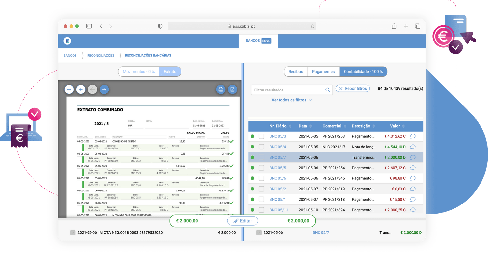Image resolution: width=488 pixels, height=253 pixels.
Task: Export statement as PDF icon
Action: coord(232,90)
